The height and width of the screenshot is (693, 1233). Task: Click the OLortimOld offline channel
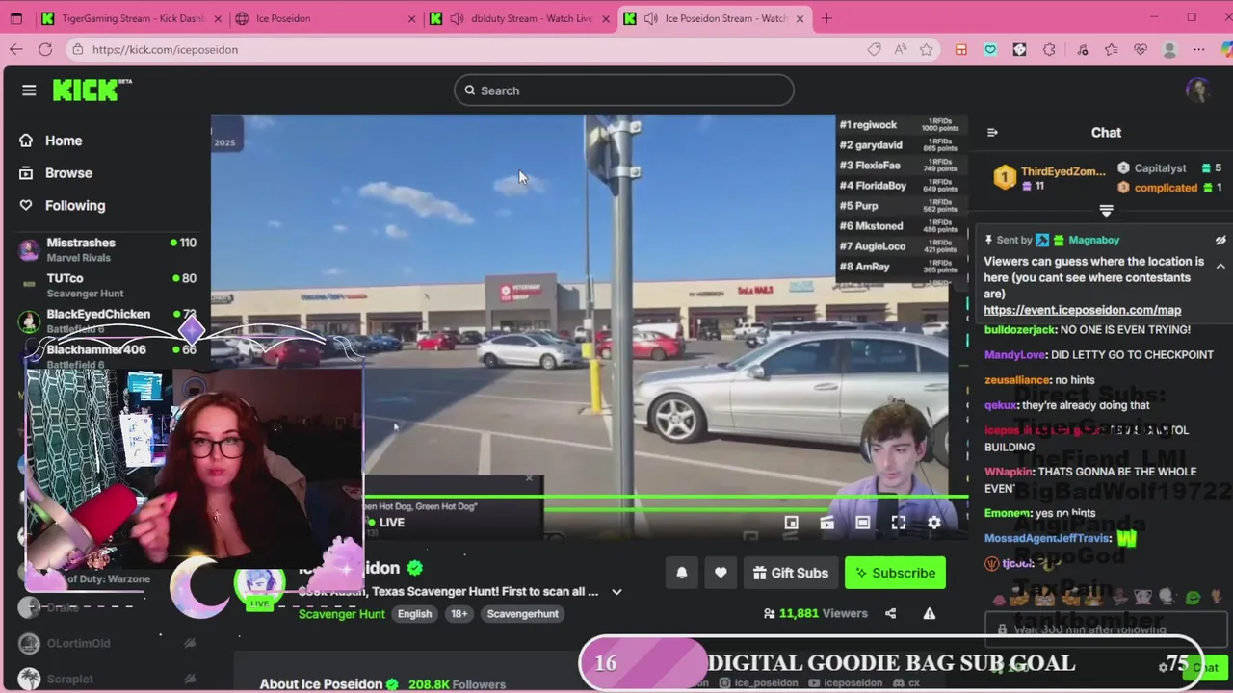(x=106, y=643)
